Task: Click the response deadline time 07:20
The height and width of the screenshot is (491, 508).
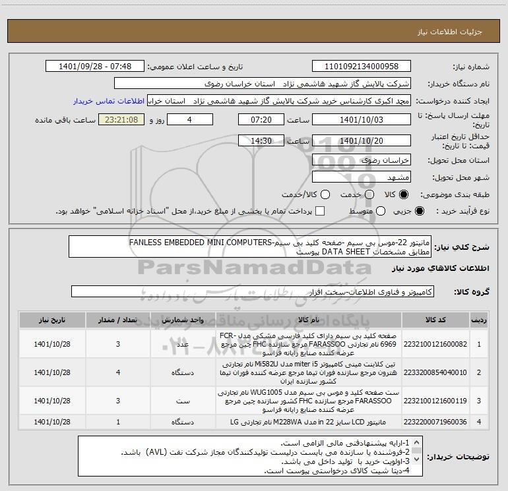Action: coord(261,119)
